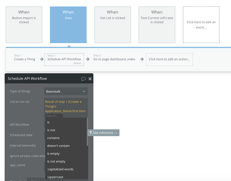Edit the List to run on expression
Screen dimensions: 231x181
66,106
